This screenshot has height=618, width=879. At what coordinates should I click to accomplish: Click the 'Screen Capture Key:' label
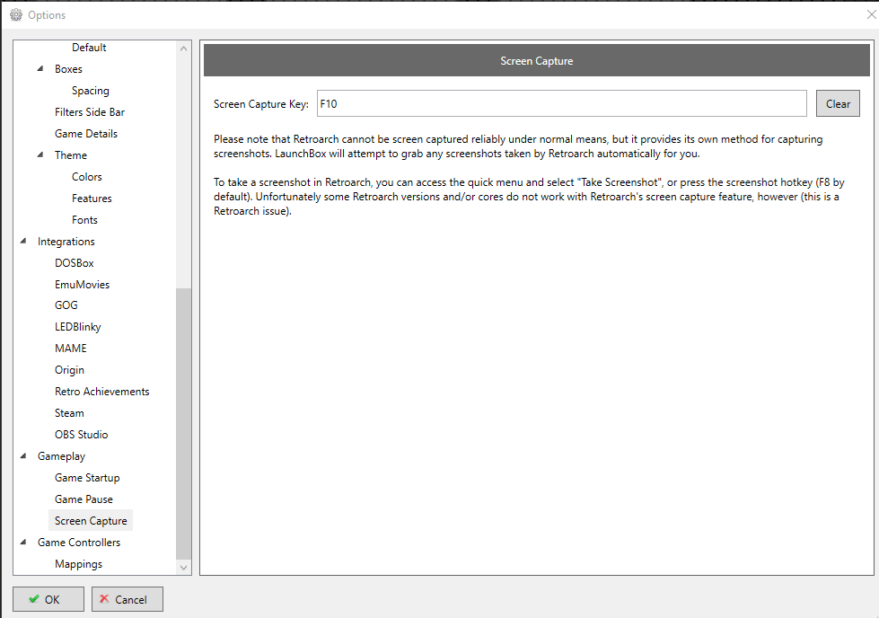point(261,104)
